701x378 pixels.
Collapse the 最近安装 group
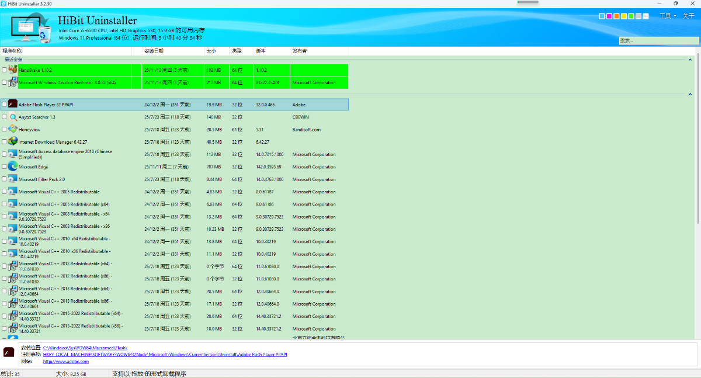pyautogui.click(x=690, y=60)
